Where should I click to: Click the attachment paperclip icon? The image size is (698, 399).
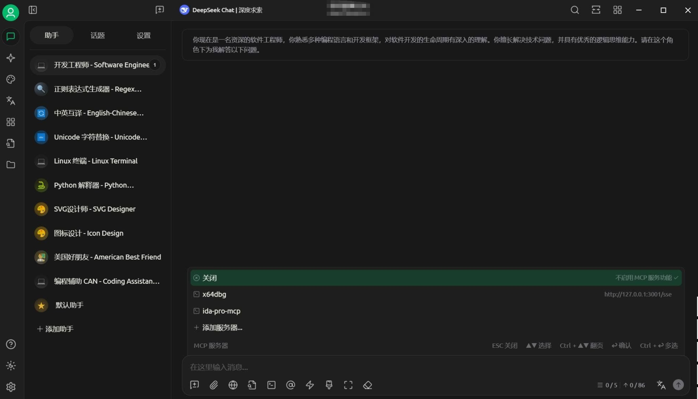(x=214, y=385)
